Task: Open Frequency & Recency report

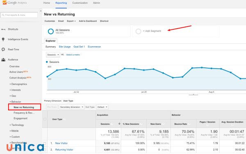Action: pos(24,113)
